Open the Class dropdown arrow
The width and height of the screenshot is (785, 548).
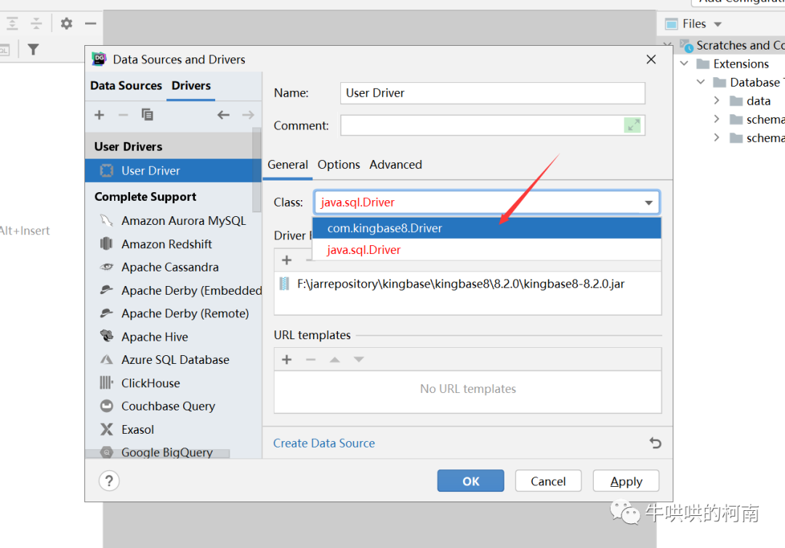pos(648,202)
